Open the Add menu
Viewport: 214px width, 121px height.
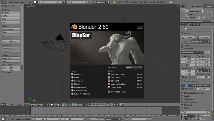[17, 2]
